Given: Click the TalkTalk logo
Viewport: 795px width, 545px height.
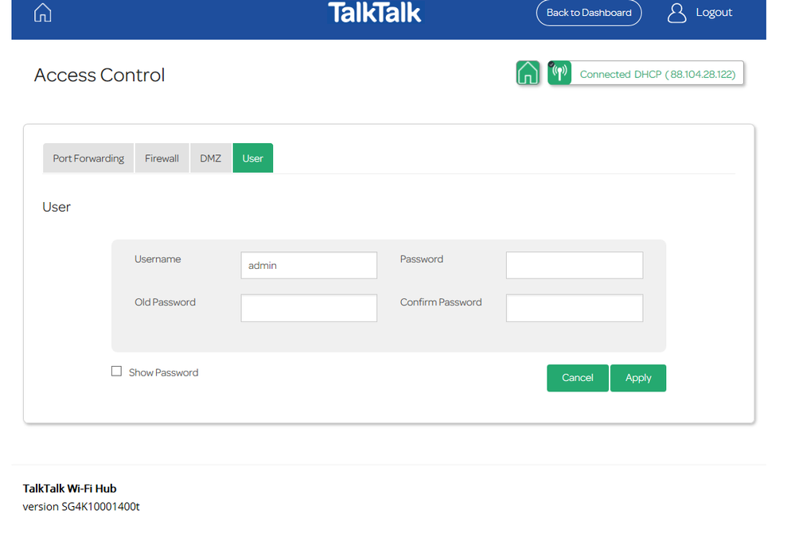Looking at the screenshot, I should (x=375, y=13).
